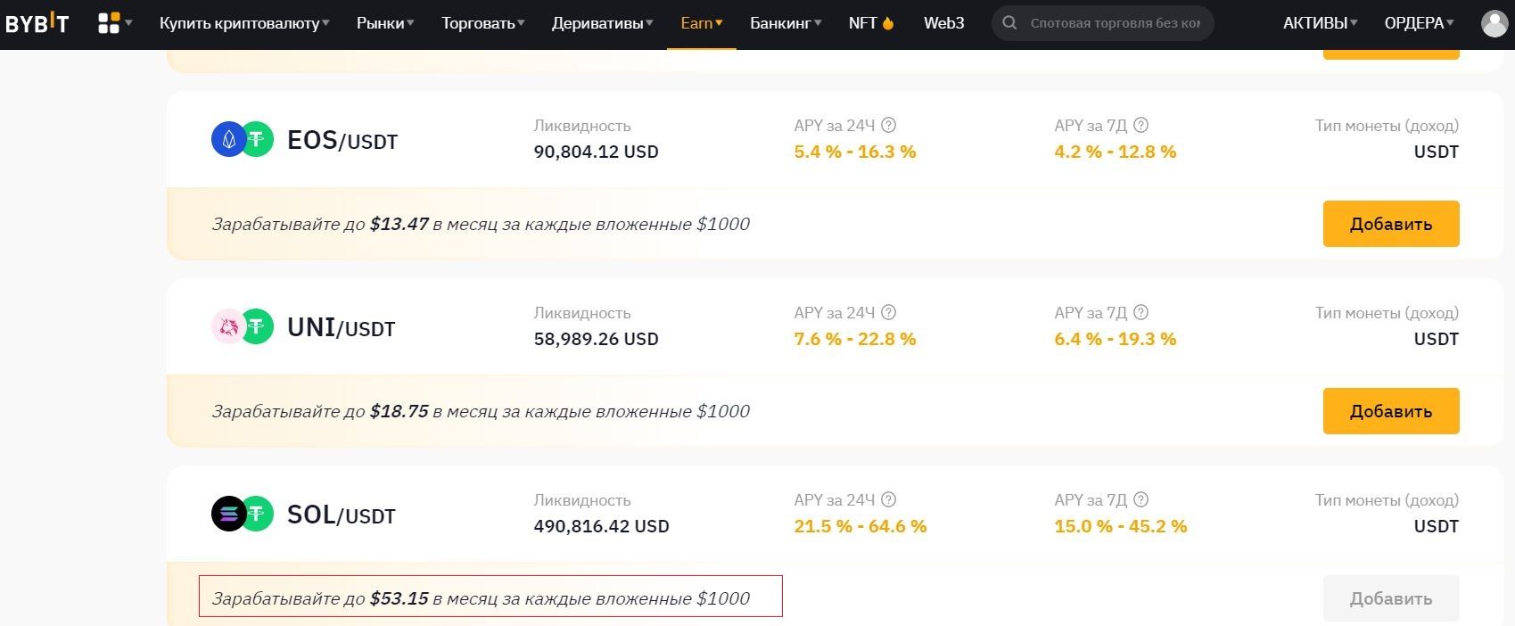Open the АКТИВЫ dropdown
Screen dimensions: 1515x626
tap(1320, 23)
